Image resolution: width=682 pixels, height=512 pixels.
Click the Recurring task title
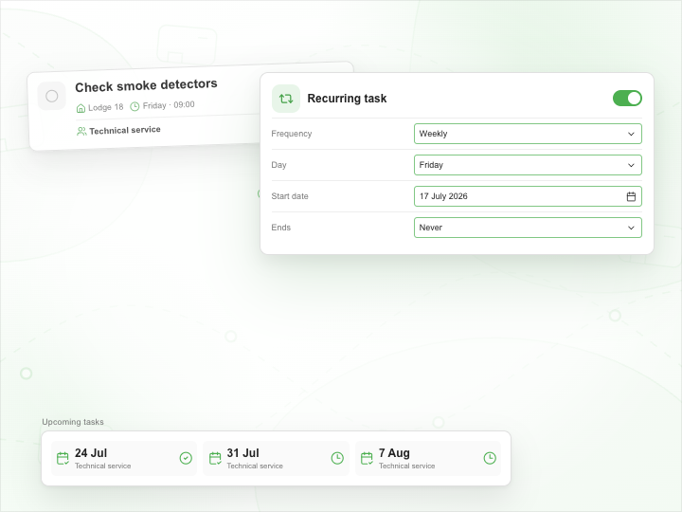(x=347, y=99)
